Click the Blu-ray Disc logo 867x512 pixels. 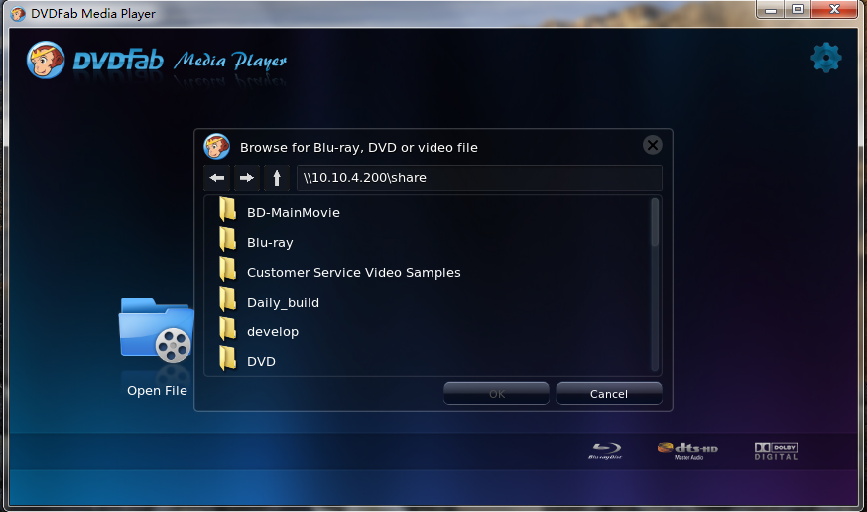(x=605, y=450)
